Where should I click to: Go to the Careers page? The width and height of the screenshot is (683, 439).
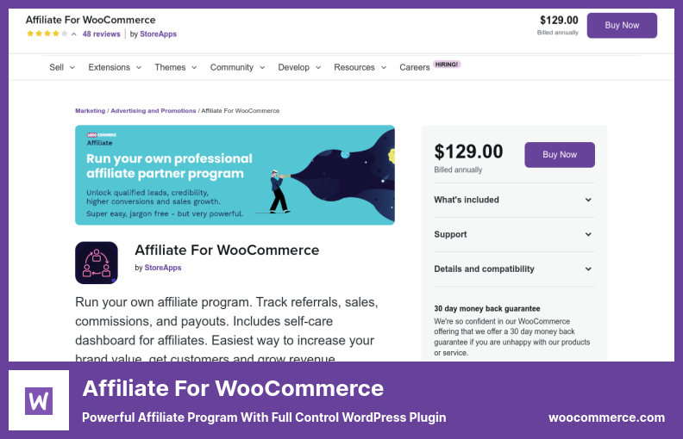coord(414,67)
